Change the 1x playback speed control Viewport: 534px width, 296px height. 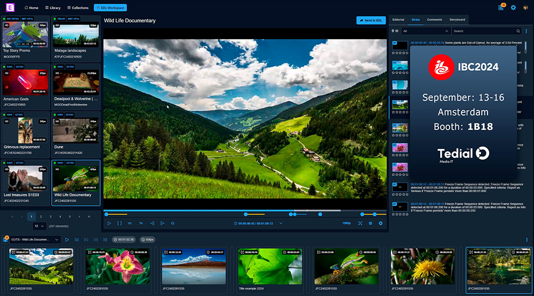[141, 224]
